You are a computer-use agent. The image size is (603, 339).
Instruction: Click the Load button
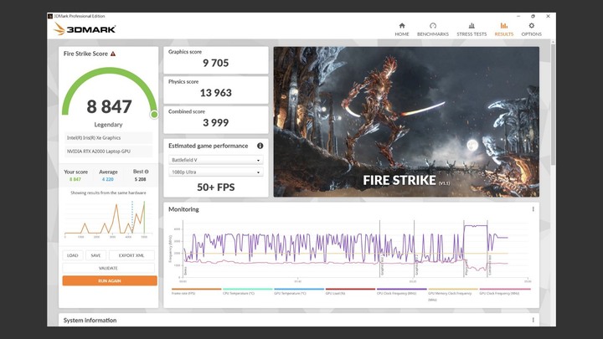click(72, 255)
